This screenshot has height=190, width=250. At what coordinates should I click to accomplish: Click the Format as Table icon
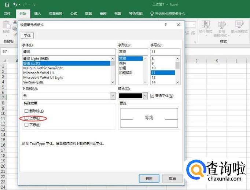pos(222,25)
